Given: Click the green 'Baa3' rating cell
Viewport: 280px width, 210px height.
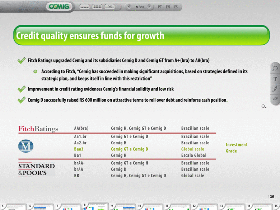Looking at the screenshot, I should click(79, 149).
